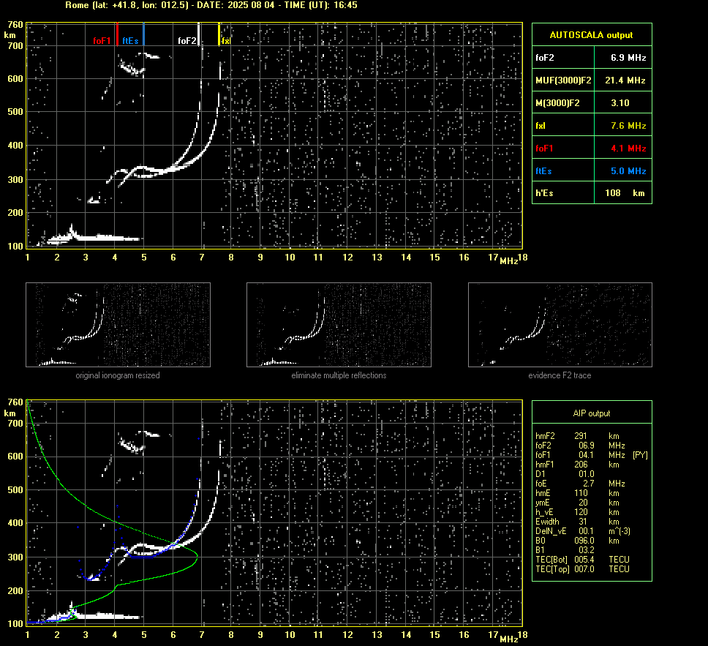Select the AIP foF2 06.9 MHz row

point(580,446)
